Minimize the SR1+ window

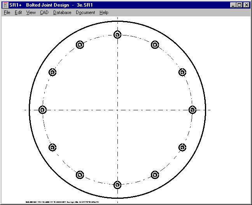(x=233, y=5)
